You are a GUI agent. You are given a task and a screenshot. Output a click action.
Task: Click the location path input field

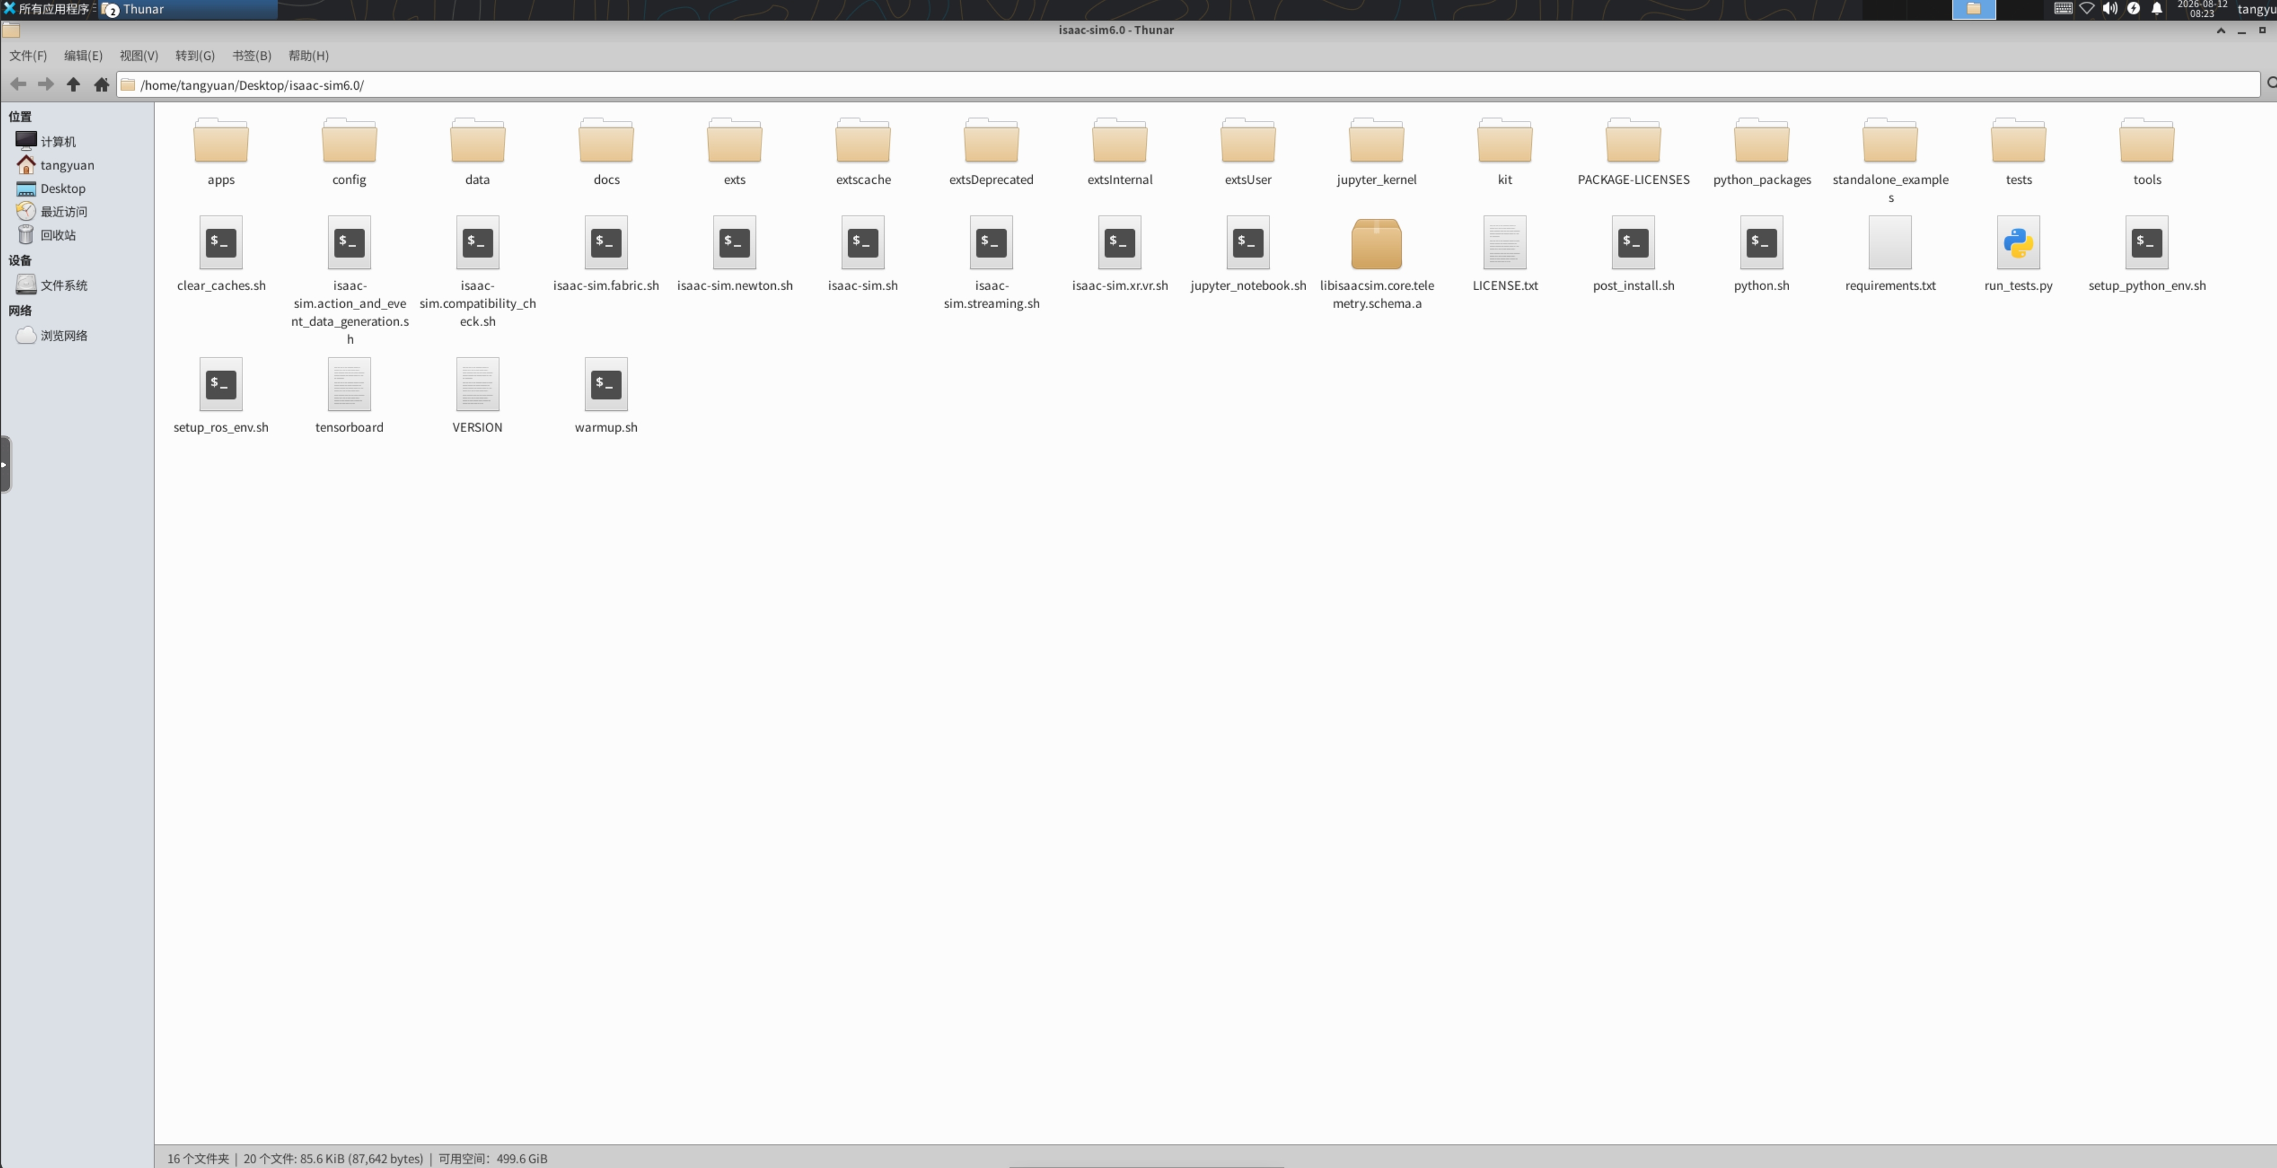[1188, 85]
